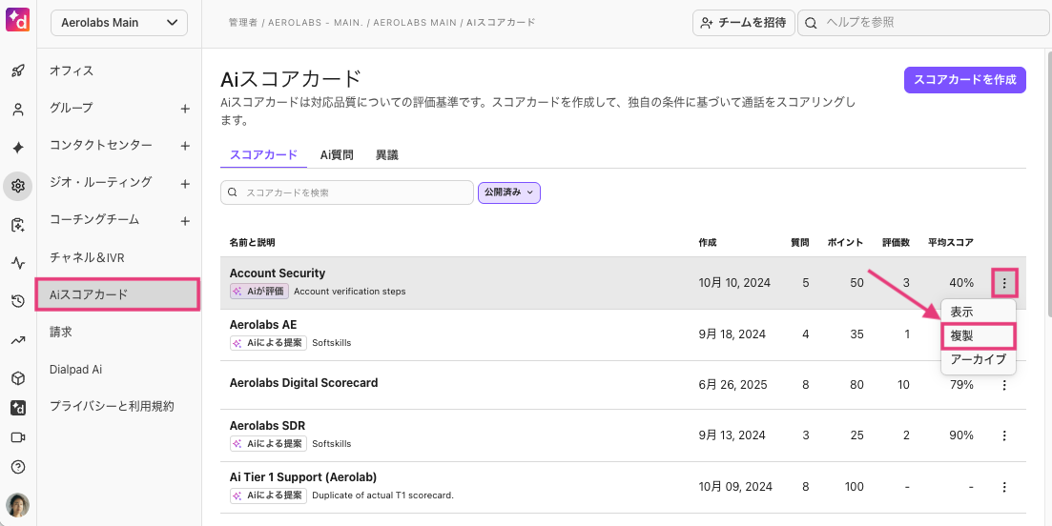Open the settings gear icon in the sidebar
The height and width of the screenshot is (526, 1052).
click(x=18, y=186)
